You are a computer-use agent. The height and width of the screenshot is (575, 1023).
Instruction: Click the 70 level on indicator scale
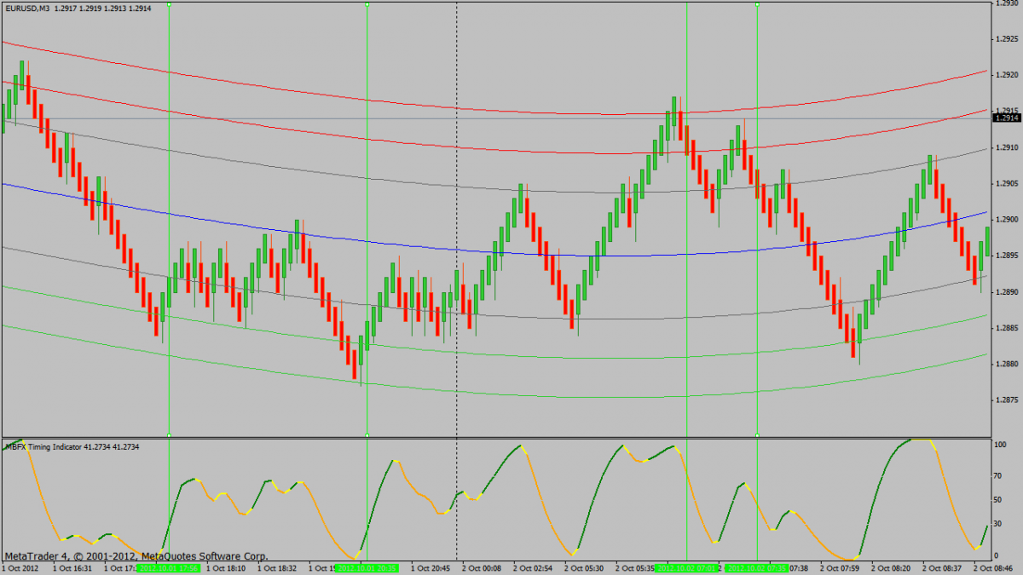click(x=998, y=499)
